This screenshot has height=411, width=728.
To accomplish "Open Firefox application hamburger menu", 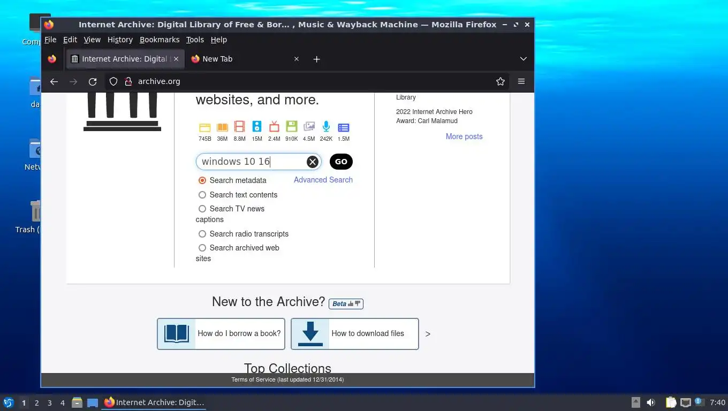I will pos(521,81).
